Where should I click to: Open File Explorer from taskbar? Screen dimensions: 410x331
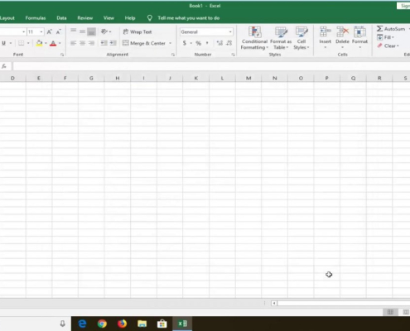(142, 324)
